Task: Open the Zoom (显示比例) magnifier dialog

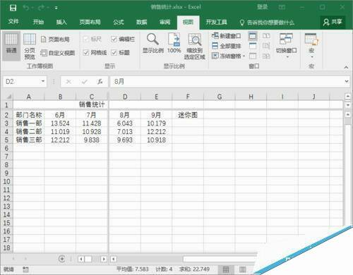Action: [153, 43]
